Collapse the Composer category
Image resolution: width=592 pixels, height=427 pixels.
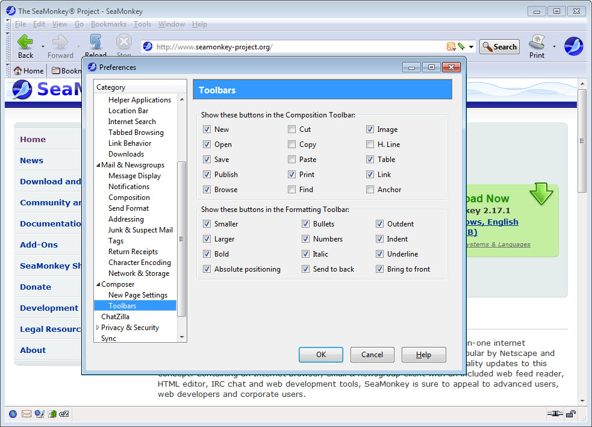98,284
